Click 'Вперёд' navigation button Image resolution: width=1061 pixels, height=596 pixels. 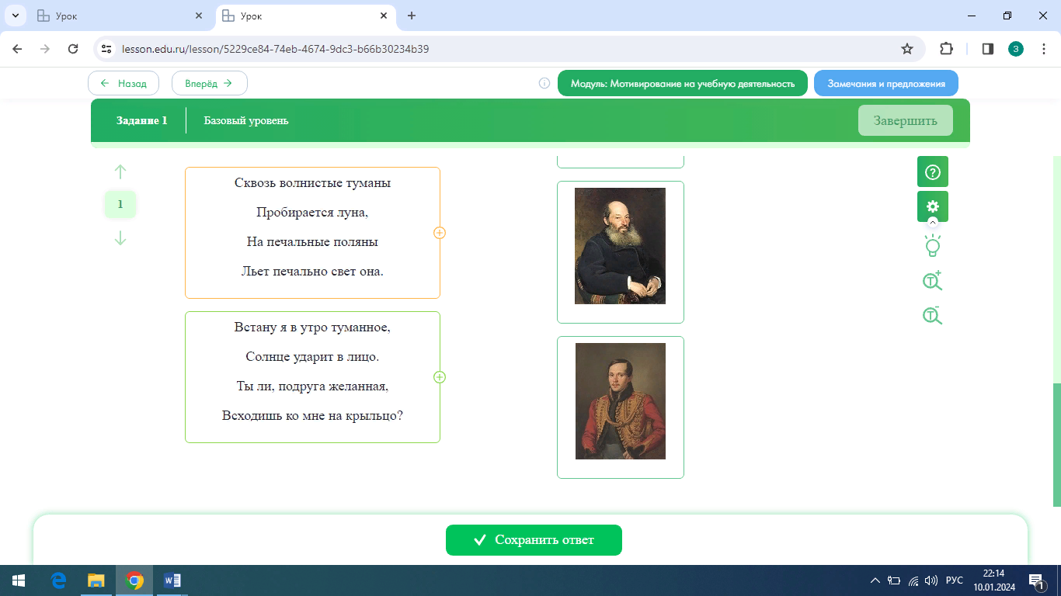tap(210, 83)
